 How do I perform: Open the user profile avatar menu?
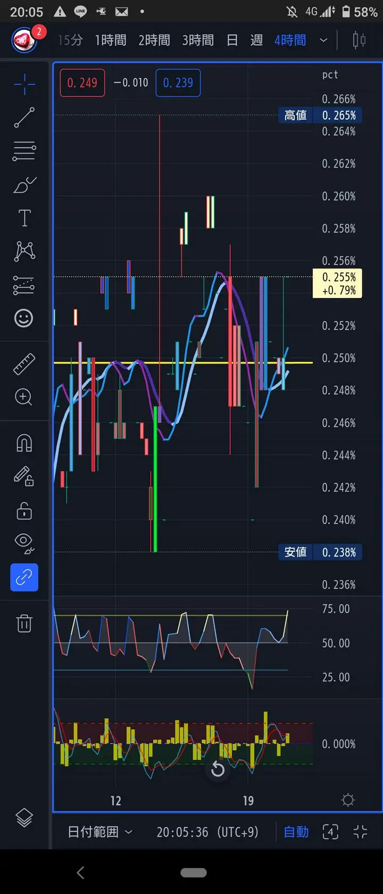tap(24, 40)
